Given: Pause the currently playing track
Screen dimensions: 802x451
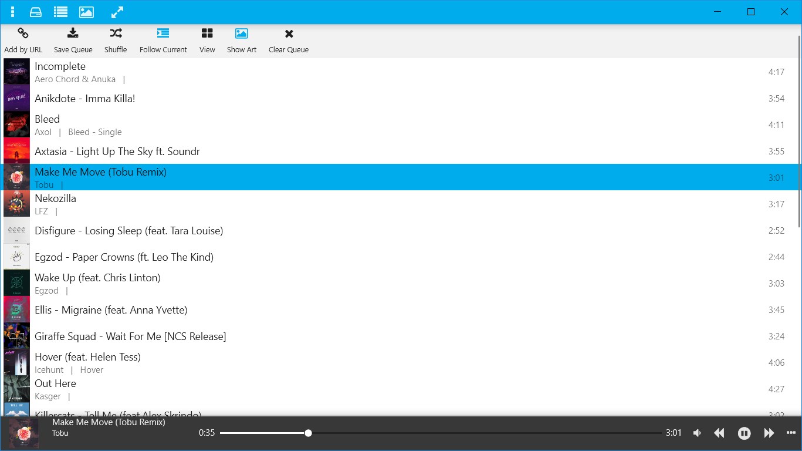Looking at the screenshot, I should [744, 433].
